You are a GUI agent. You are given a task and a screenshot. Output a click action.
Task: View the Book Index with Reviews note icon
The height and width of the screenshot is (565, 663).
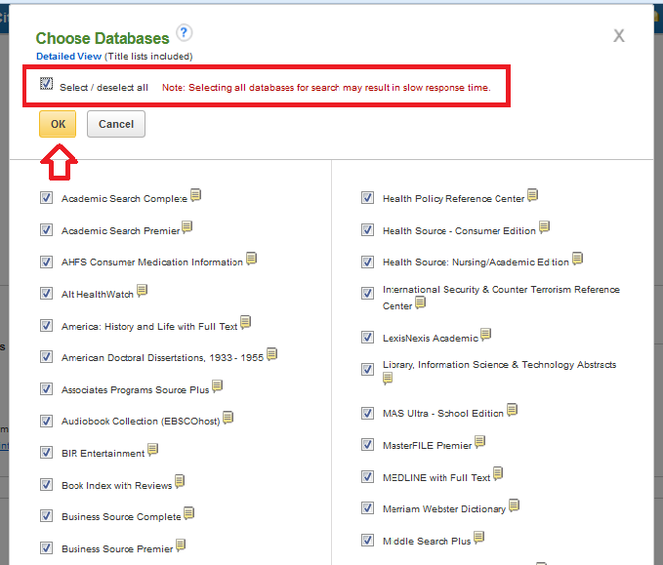pos(180,482)
